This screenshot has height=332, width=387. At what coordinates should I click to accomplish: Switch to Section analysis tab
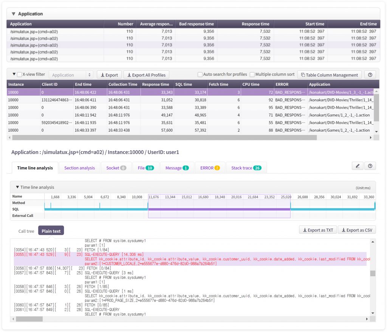click(x=79, y=168)
